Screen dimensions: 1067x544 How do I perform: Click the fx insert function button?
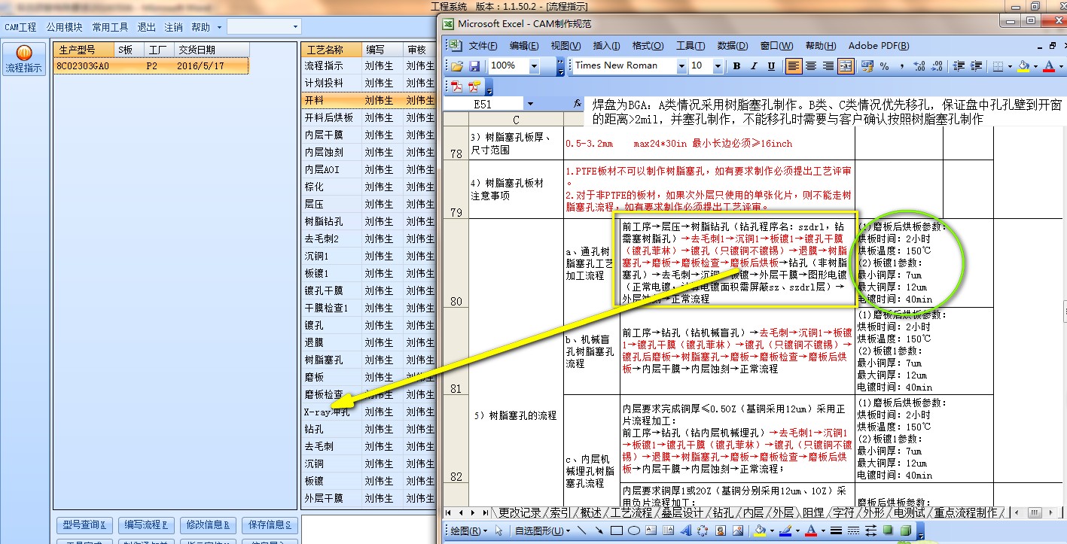[578, 104]
